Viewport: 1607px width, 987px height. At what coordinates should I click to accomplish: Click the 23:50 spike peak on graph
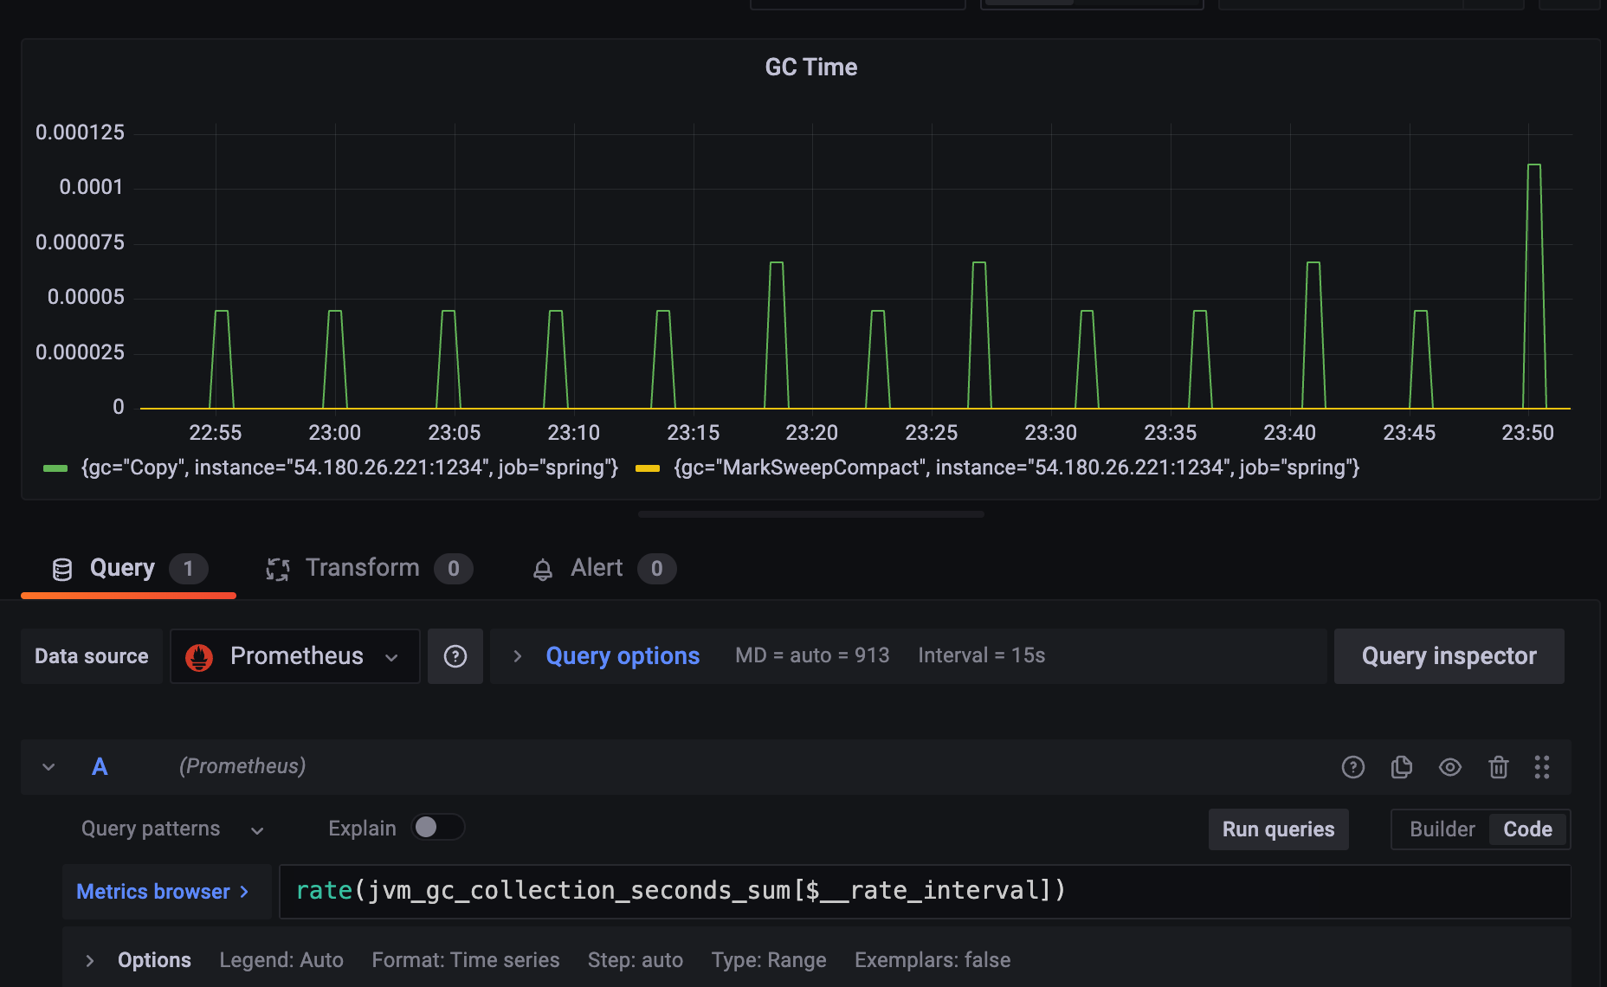(x=1533, y=164)
